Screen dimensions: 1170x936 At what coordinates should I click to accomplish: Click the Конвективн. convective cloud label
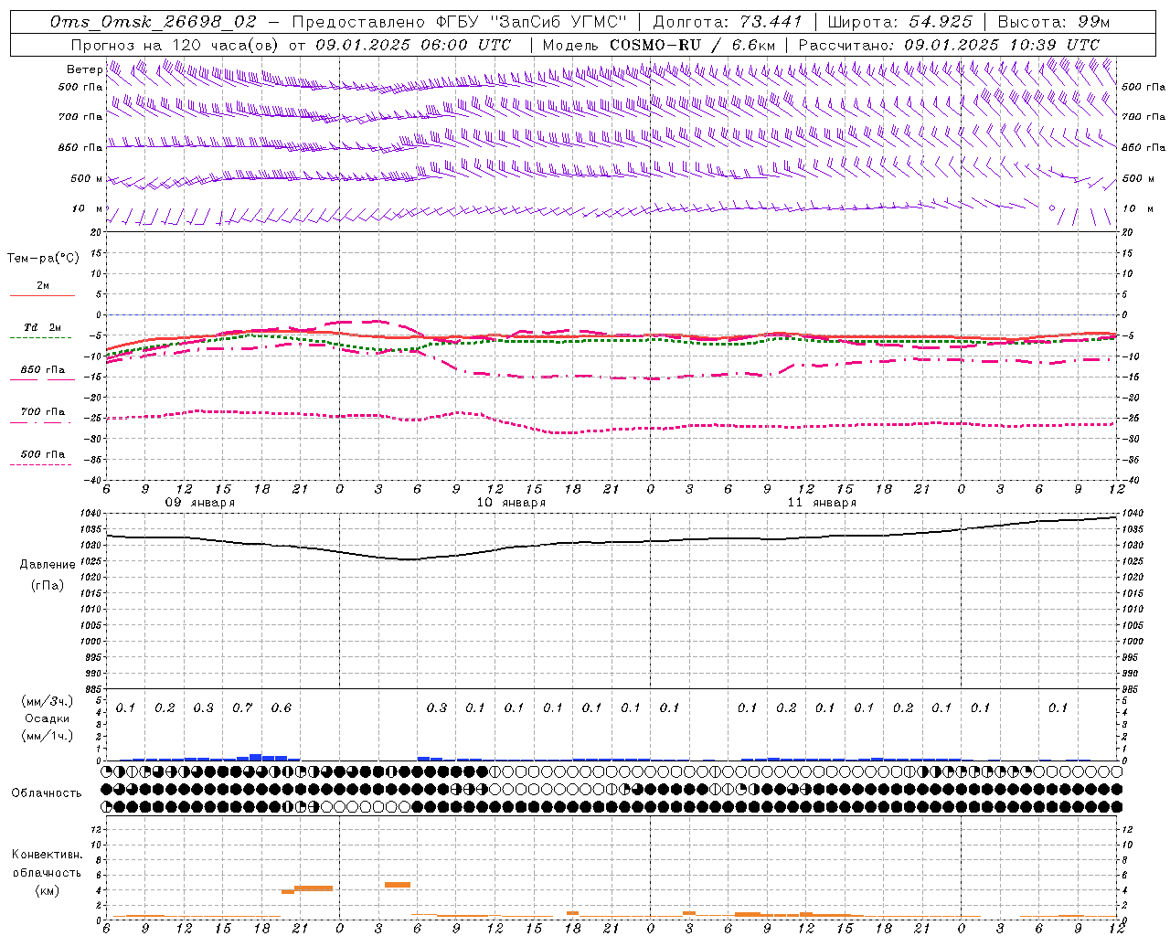coord(47,855)
